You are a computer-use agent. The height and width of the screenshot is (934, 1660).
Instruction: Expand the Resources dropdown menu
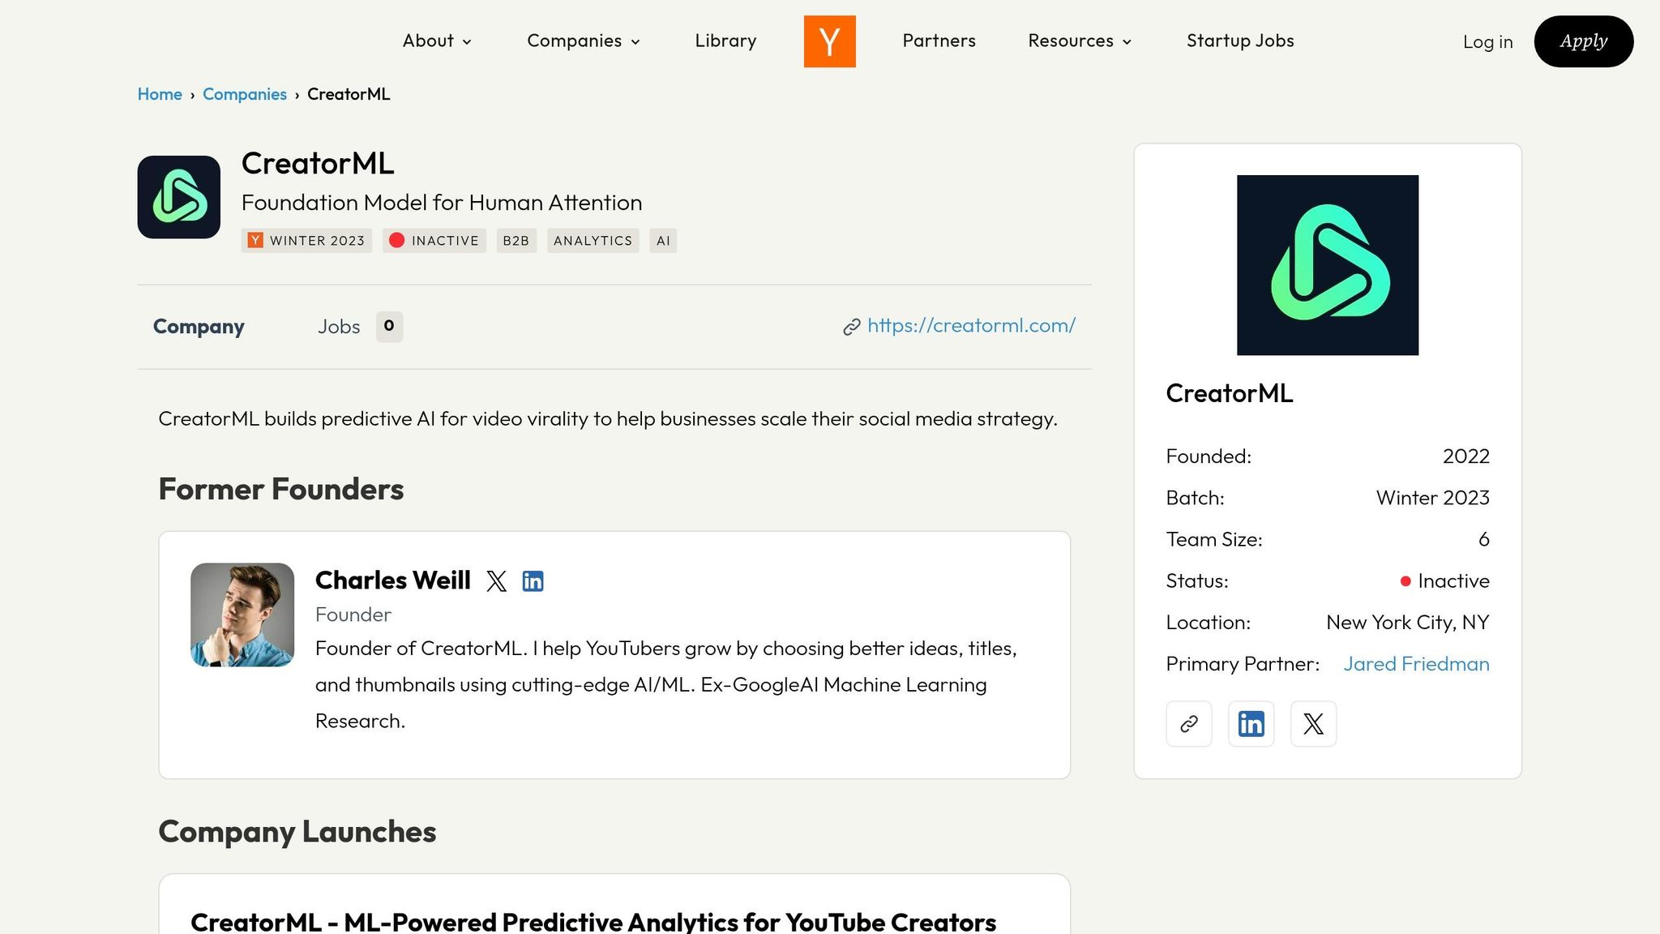click(x=1080, y=41)
